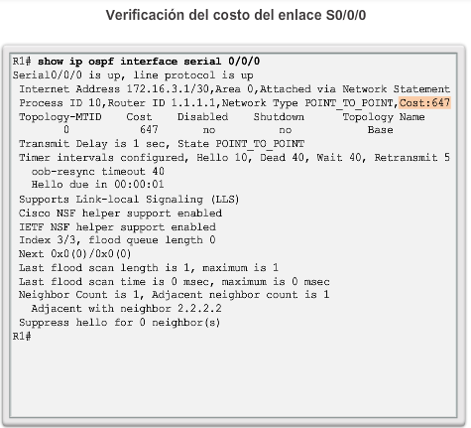Click the Process ID 10 text
This screenshot has height=428, width=471.
click(59, 103)
